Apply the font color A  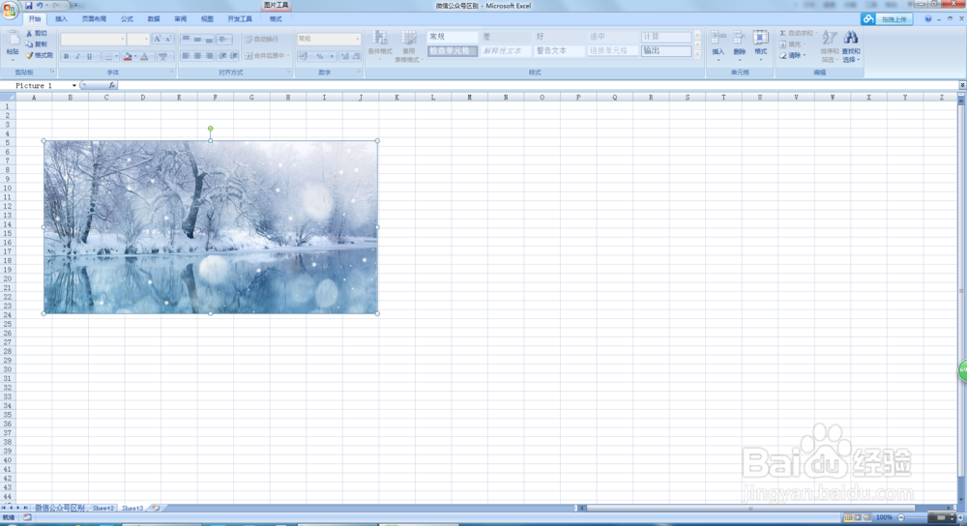click(x=144, y=56)
